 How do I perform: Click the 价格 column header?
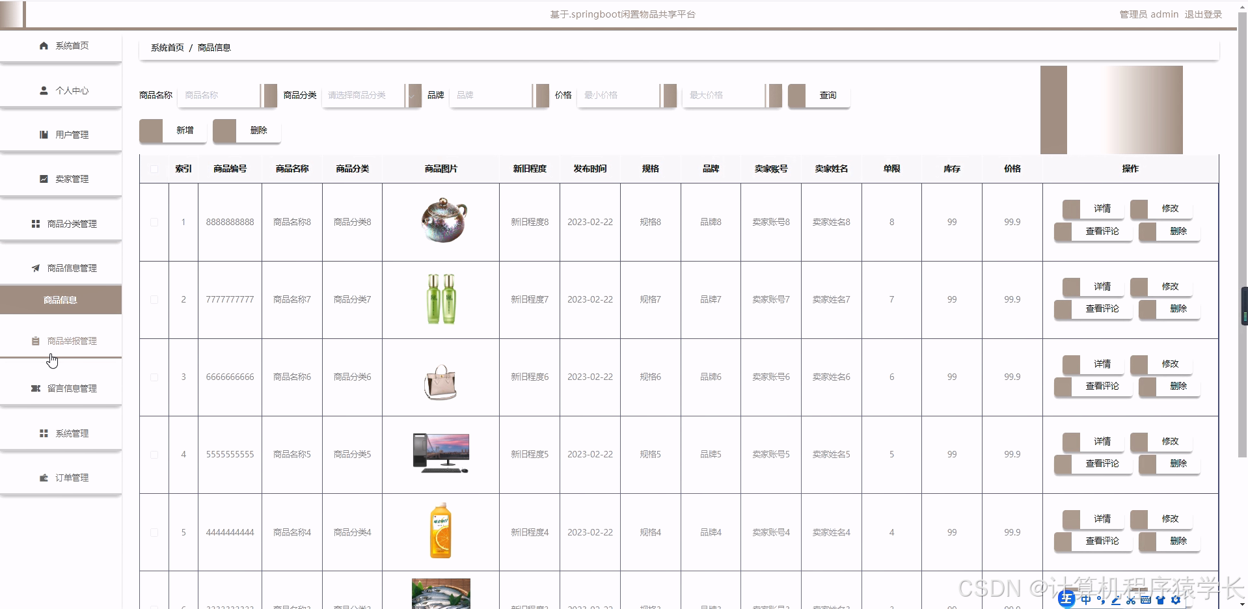[1012, 169]
